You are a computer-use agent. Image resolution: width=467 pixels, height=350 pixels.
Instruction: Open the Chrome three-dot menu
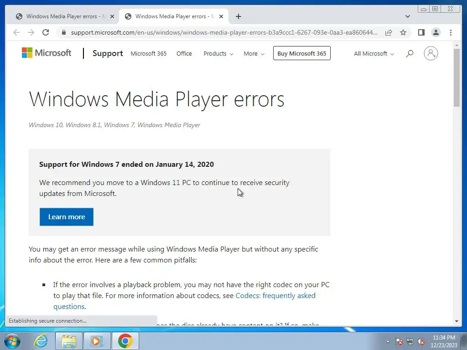pyautogui.click(x=451, y=32)
